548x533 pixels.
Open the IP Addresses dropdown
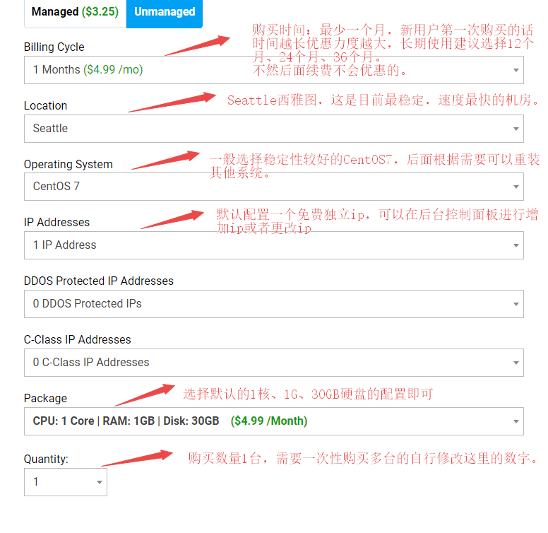(274, 245)
